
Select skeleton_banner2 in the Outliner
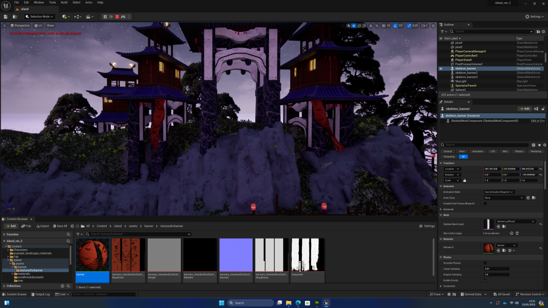466,73
